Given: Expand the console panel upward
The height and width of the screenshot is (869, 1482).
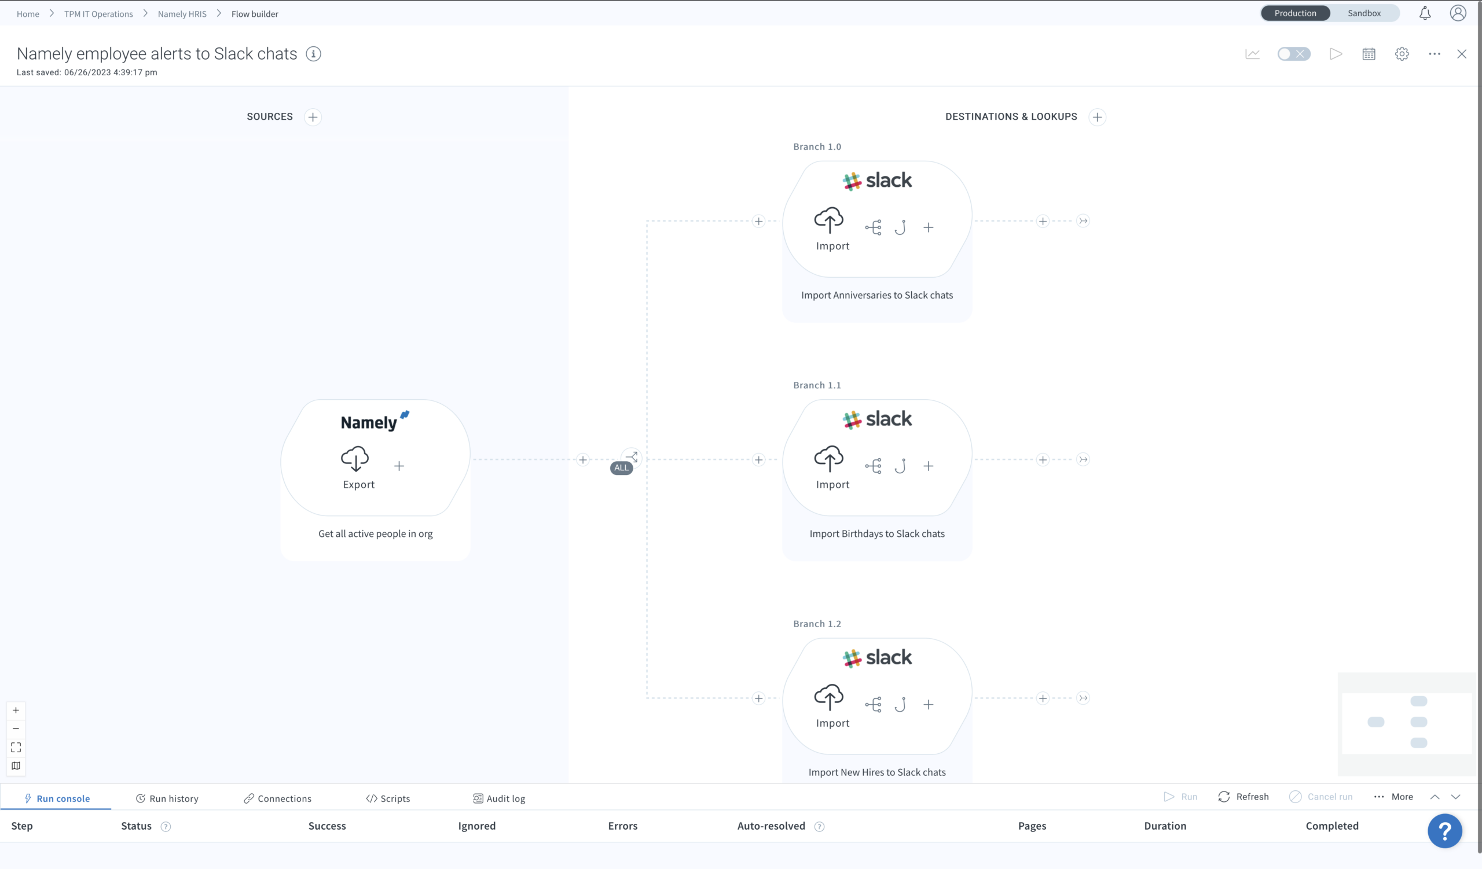Looking at the screenshot, I should pos(1435,797).
